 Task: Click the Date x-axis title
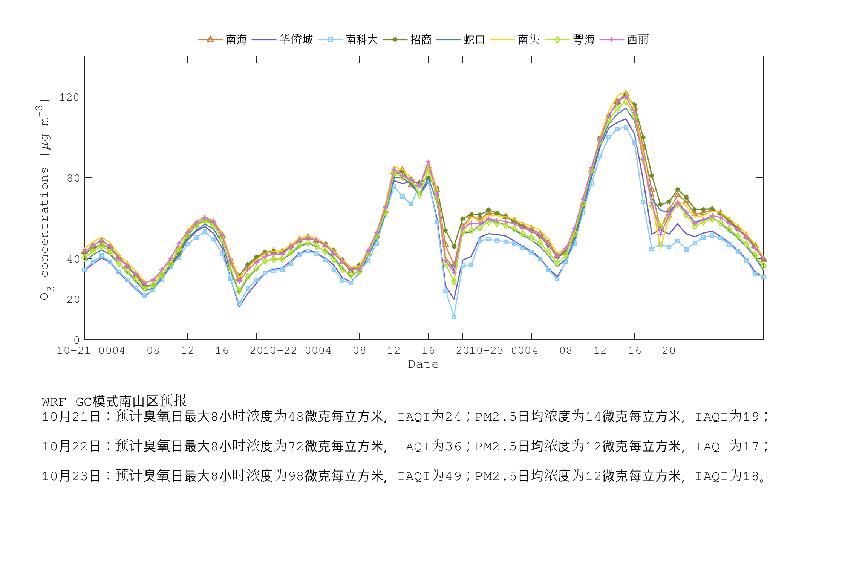[x=423, y=364]
